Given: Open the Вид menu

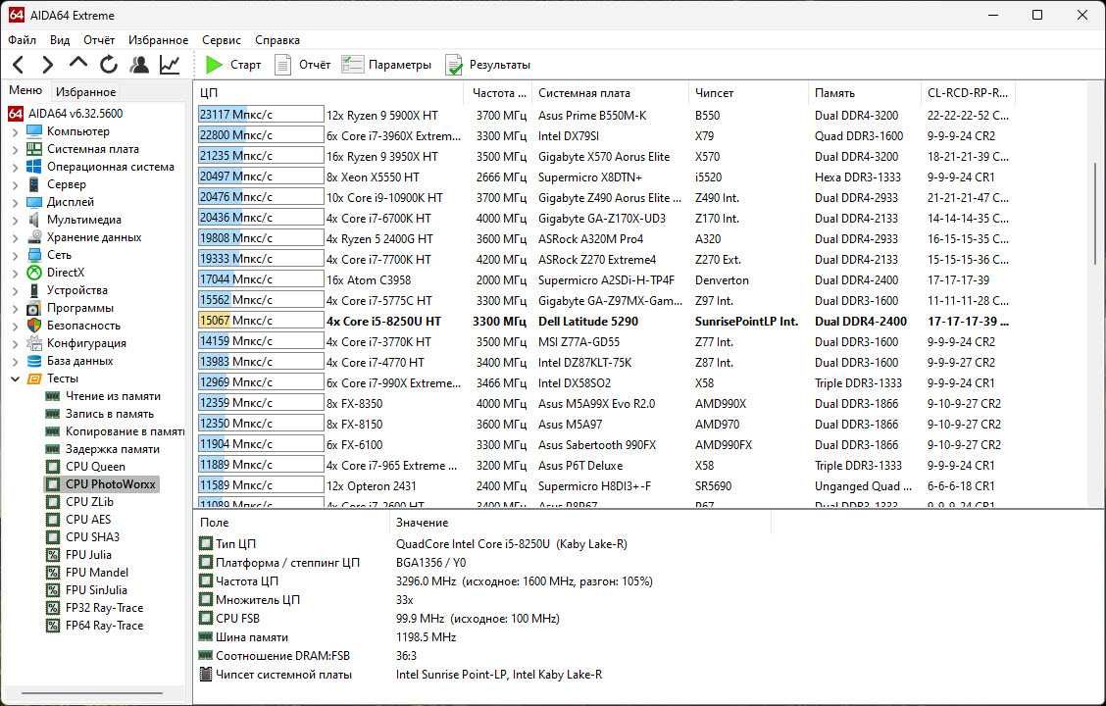Looking at the screenshot, I should point(60,40).
